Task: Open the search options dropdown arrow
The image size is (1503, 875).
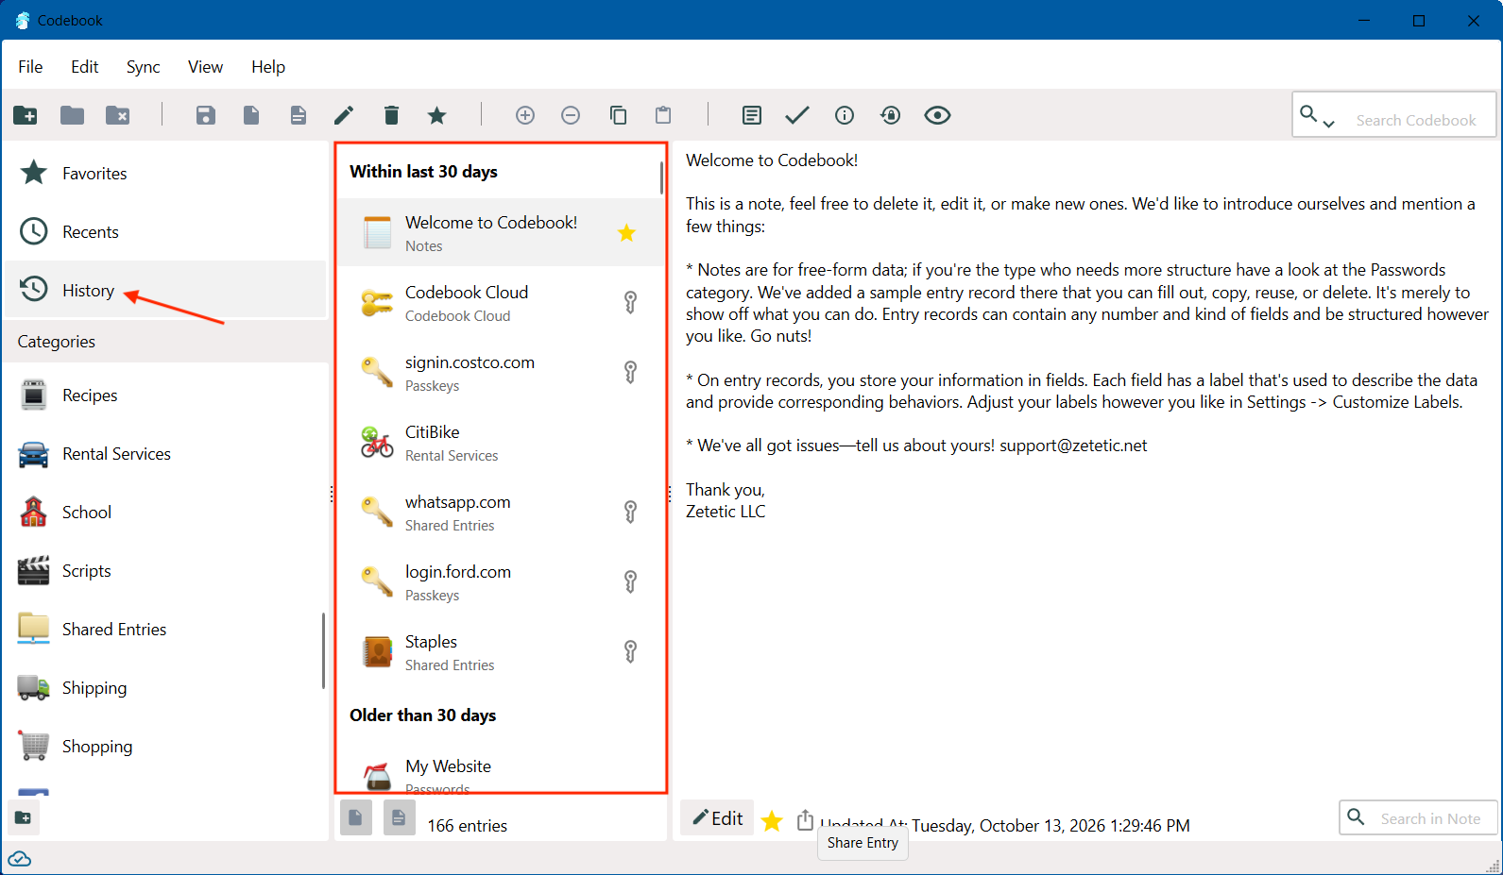Action: [x=1329, y=124]
